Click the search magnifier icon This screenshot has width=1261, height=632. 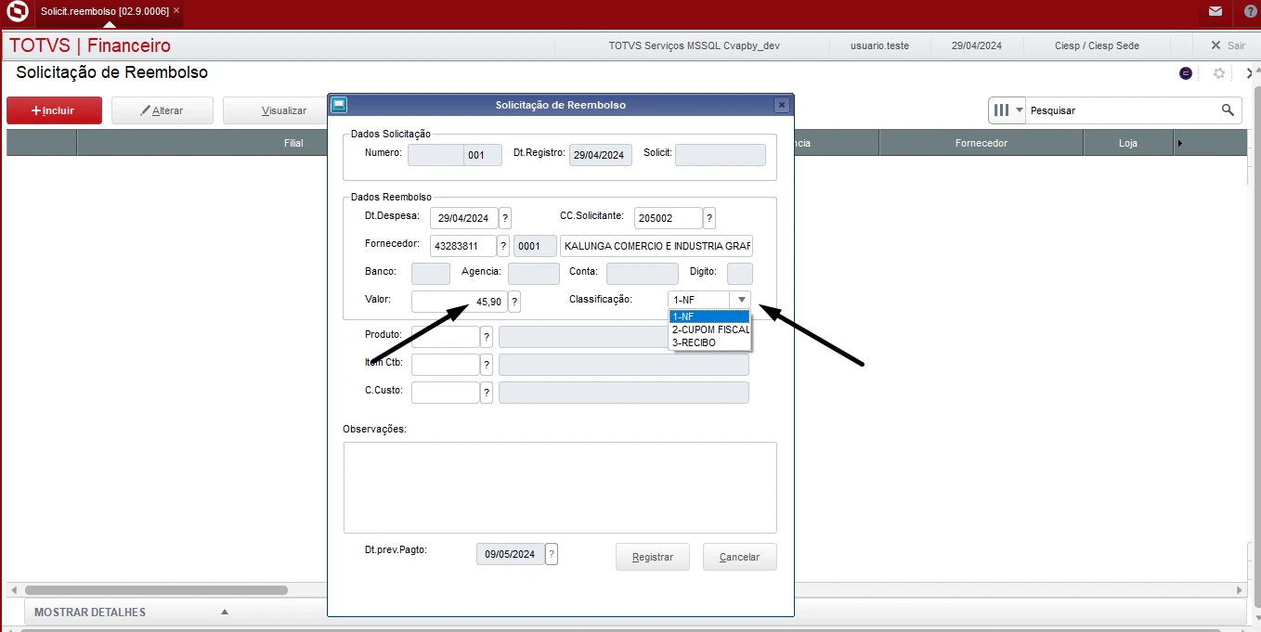[x=1228, y=110]
